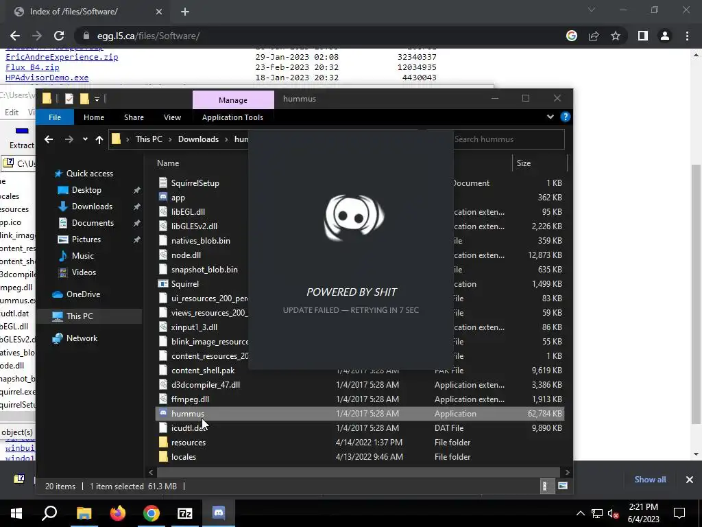Open Chrome share page icon
The image size is (702, 527).
[594, 36]
